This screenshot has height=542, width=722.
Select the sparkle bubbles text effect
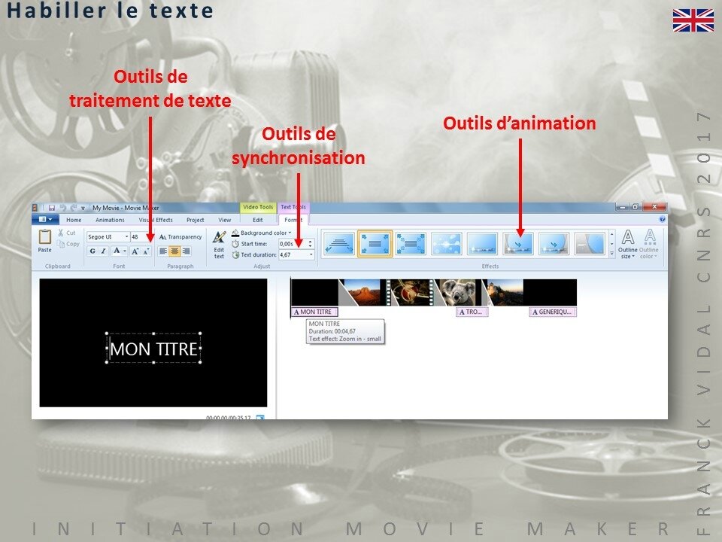pyautogui.click(x=446, y=243)
